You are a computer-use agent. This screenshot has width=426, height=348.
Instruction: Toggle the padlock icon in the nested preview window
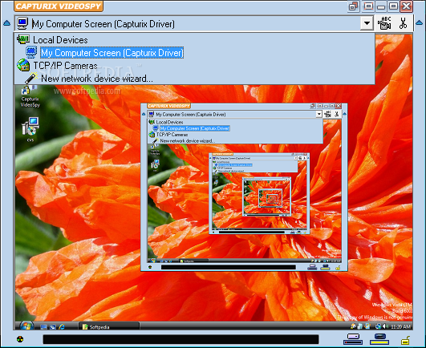pos(338,268)
